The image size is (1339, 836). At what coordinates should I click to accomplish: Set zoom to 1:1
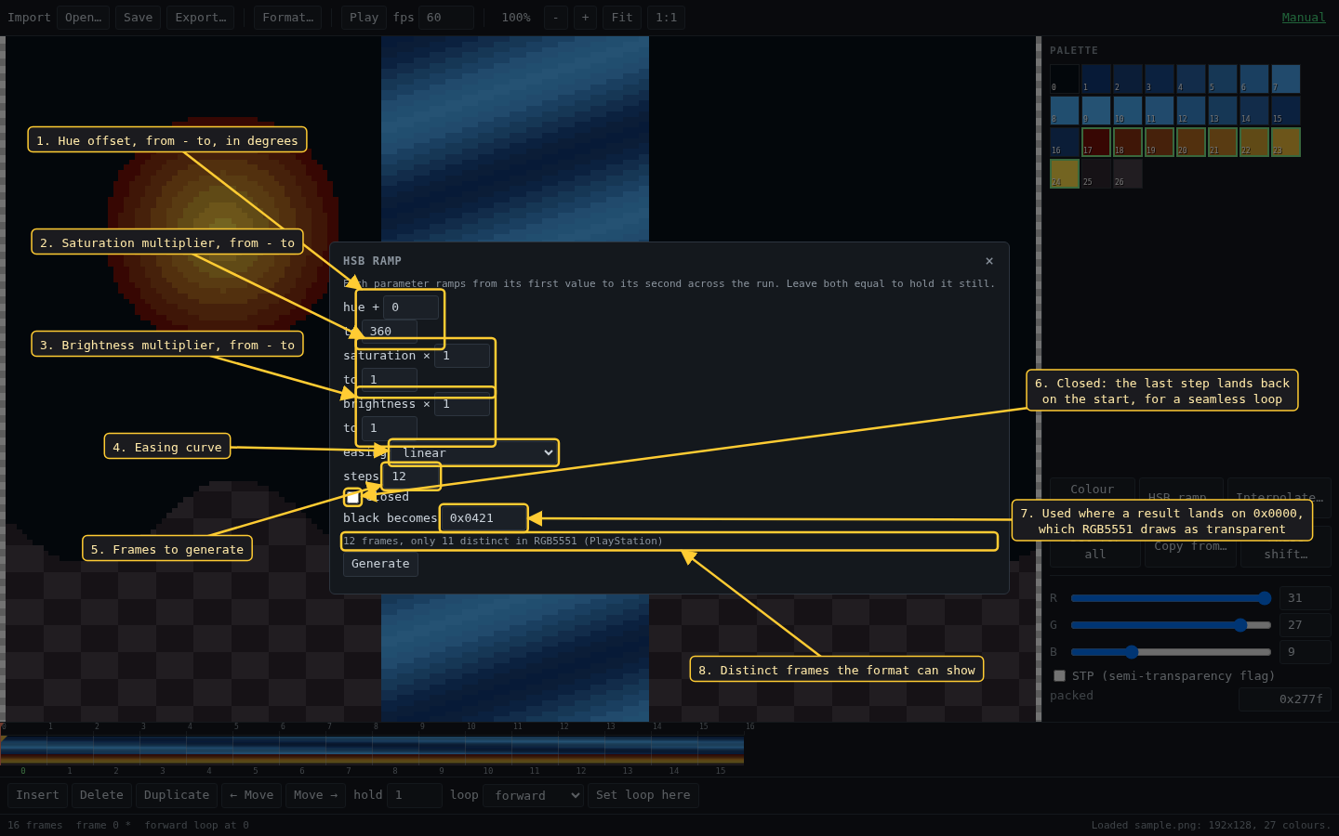[x=666, y=18]
